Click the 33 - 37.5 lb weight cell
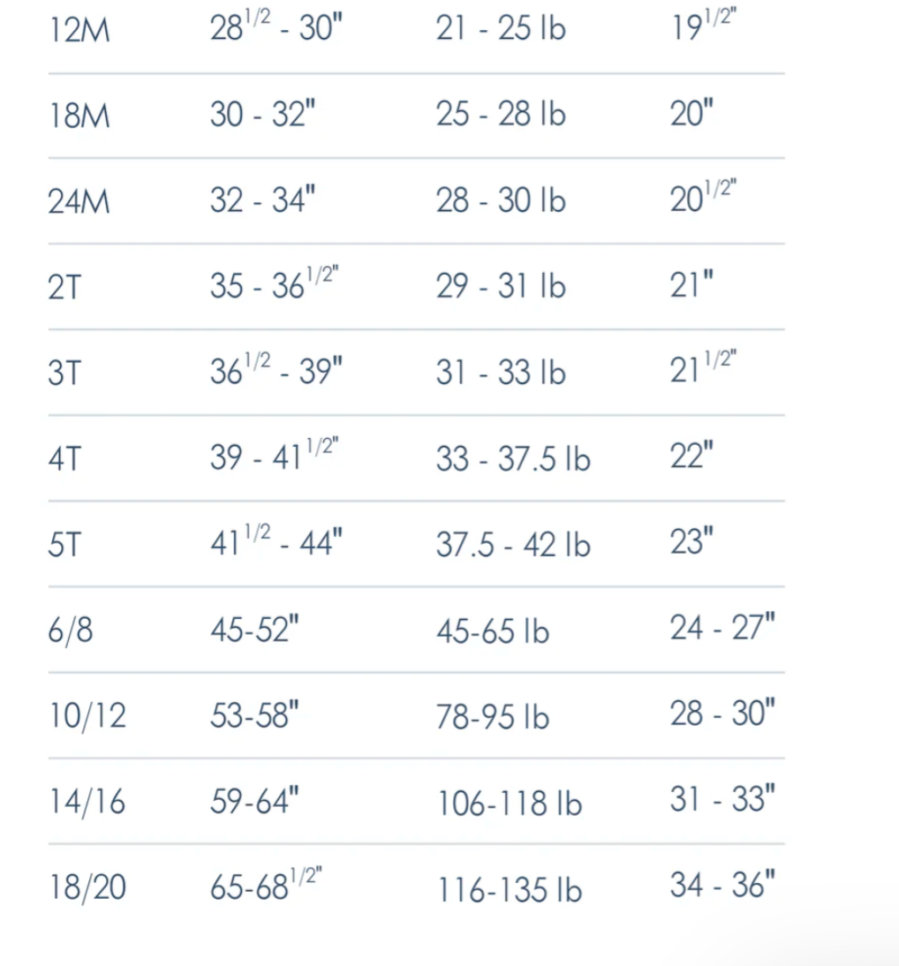This screenshot has width=899, height=966. pyautogui.click(x=513, y=459)
